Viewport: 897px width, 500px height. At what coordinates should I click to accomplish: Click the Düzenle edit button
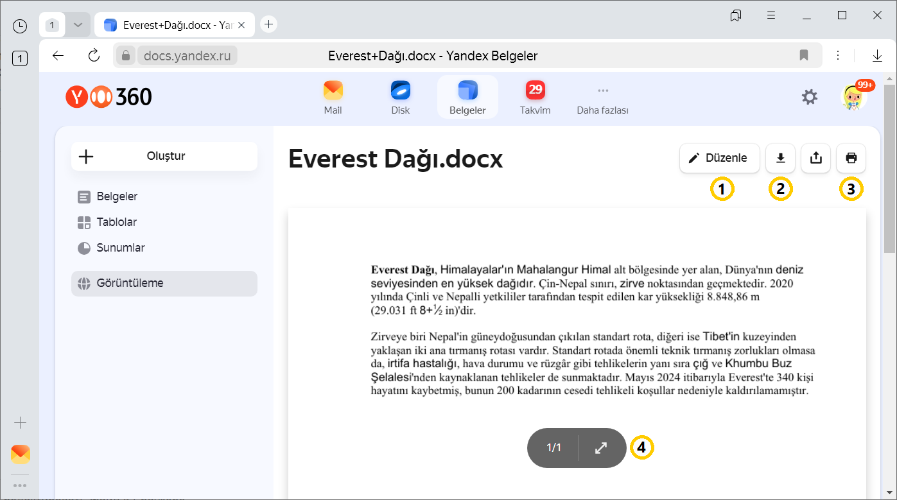[719, 158]
